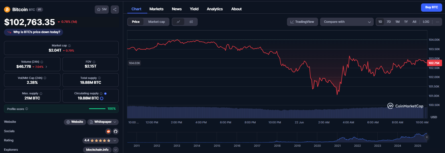Click the $2.15T FDV value
Image resolution: width=445 pixels, height=153 pixels.
coord(90,66)
